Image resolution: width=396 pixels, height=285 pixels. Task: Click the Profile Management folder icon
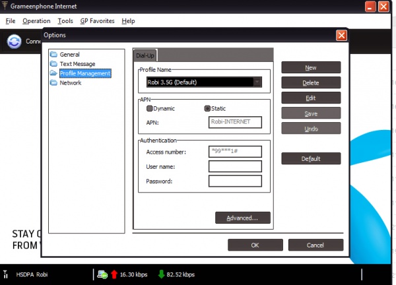(53, 73)
